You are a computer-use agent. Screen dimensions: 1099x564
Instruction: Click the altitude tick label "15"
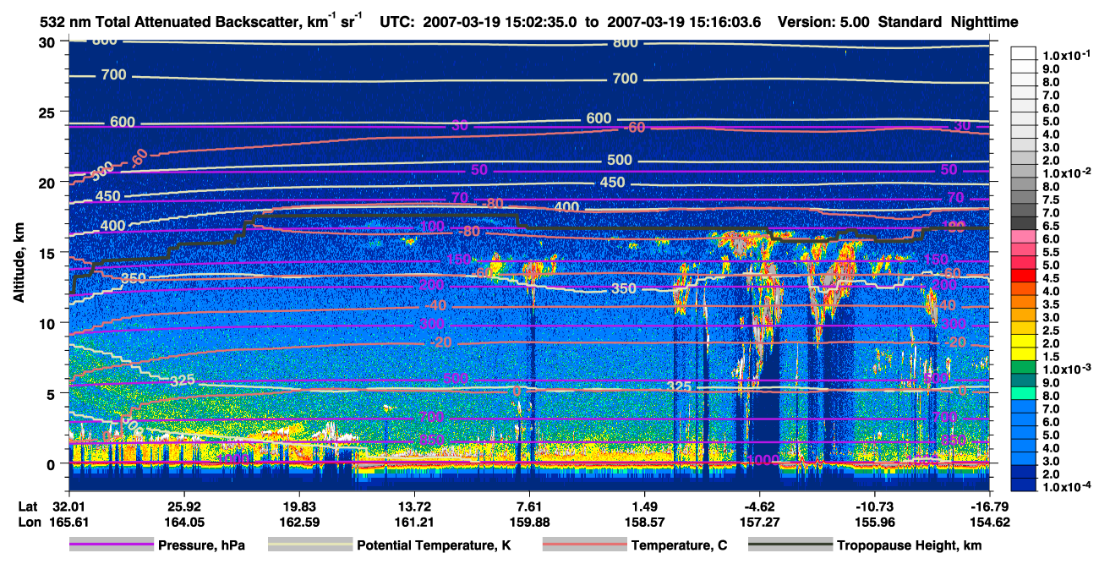pos(48,253)
